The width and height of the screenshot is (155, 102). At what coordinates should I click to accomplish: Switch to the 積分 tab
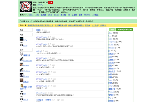[112, 29]
